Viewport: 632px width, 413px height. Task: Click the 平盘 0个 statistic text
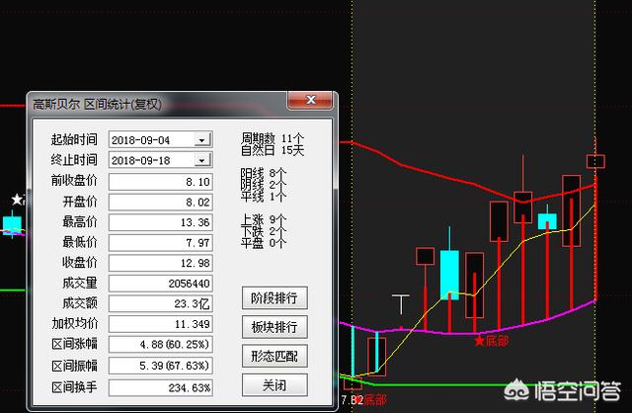[264, 243]
